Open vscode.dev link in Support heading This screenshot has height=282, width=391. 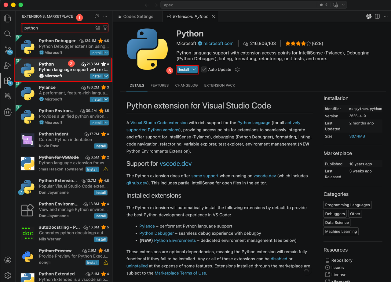coord(176,164)
